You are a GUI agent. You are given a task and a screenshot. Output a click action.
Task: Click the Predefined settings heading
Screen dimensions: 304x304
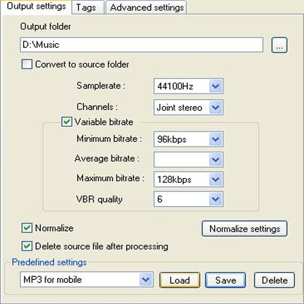tap(49, 262)
